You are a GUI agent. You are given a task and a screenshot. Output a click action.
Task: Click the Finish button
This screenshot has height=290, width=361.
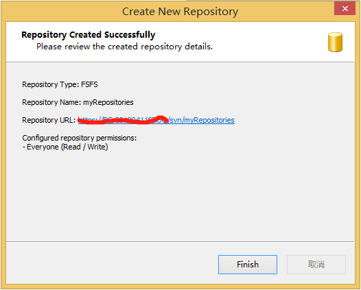pyautogui.click(x=248, y=265)
